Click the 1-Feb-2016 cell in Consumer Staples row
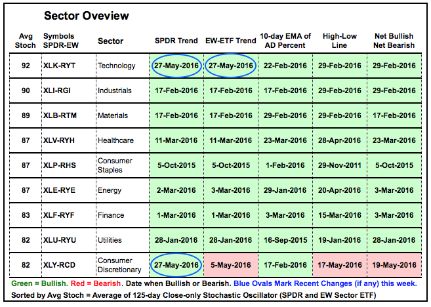 coord(285,165)
